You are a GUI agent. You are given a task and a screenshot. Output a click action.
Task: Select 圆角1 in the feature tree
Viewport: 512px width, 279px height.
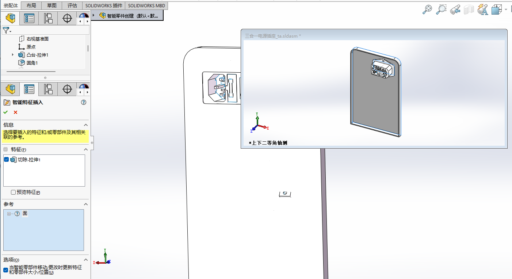click(x=32, y=63)
